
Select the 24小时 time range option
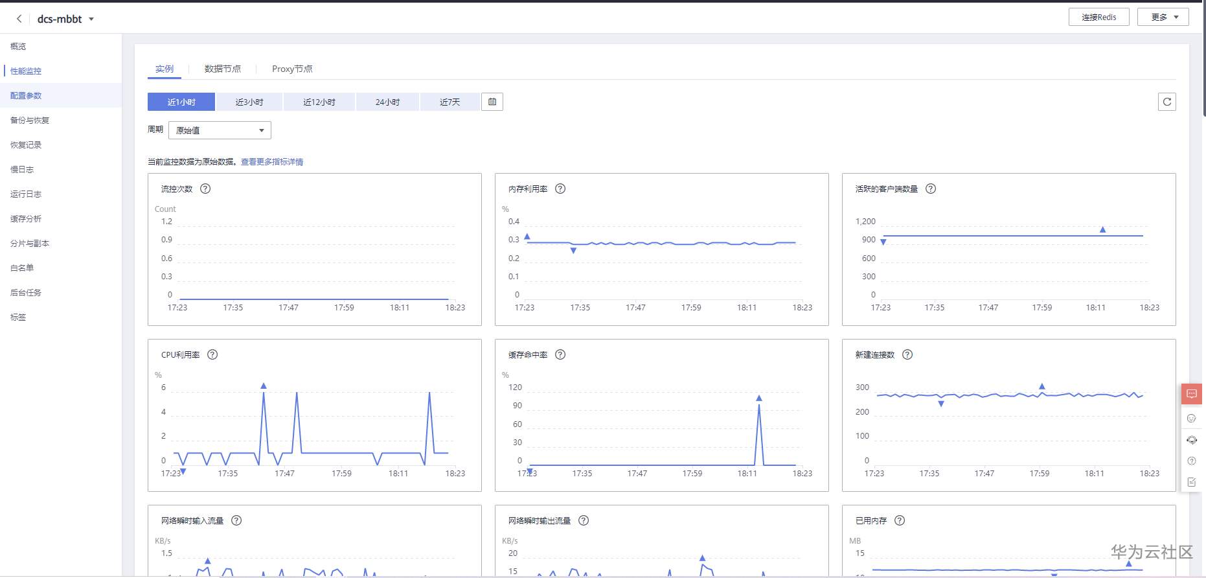(x=387, y=102)
